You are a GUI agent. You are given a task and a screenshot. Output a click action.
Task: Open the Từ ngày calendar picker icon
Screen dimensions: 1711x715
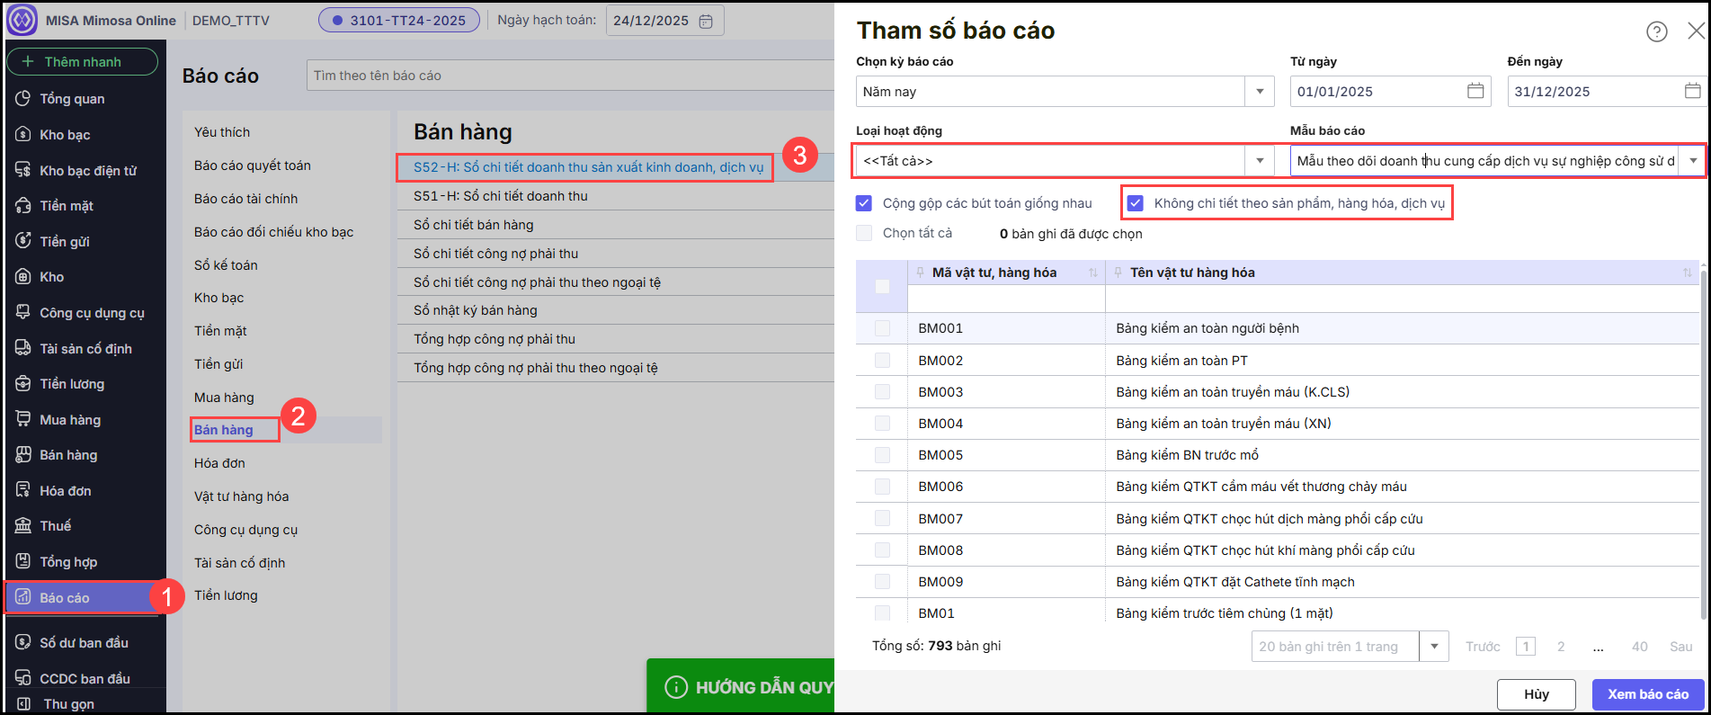[x=1475, y=91]
